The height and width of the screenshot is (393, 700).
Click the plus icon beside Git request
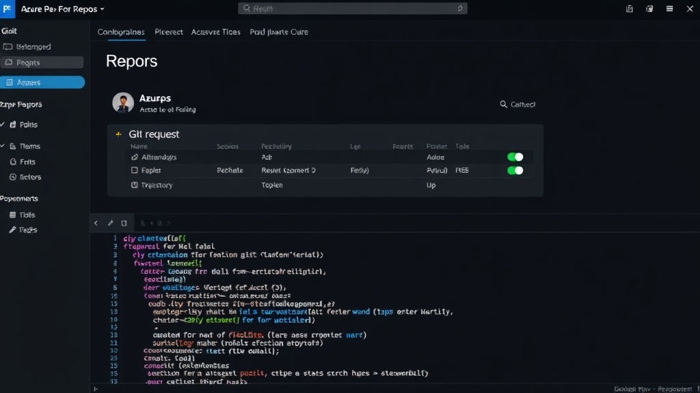(x=118, y=134)
